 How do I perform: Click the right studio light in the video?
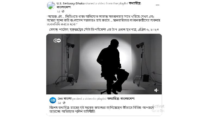pos(140,45)
